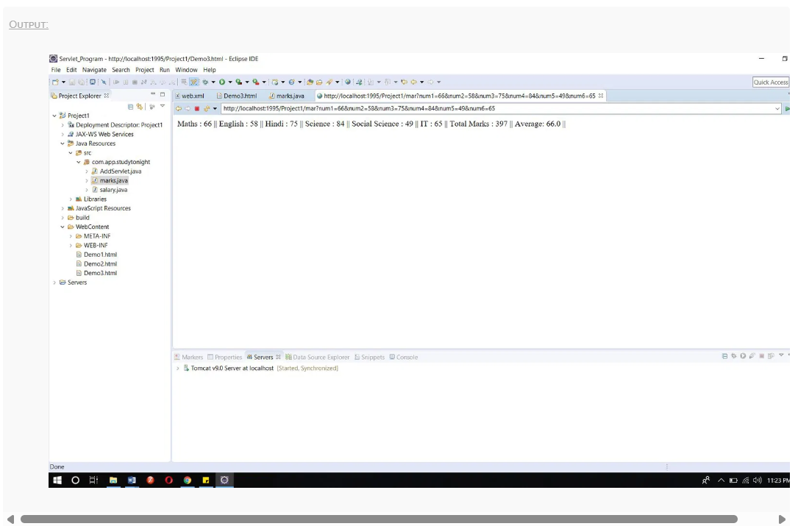
Task: Open the Chrome icon in the taskbar
Action: [188, 480]
